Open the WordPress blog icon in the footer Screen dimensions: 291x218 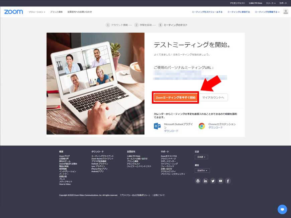click(x=198, y=181)
